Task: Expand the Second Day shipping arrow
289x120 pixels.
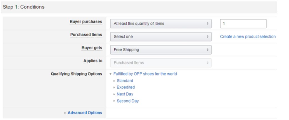Action: pyautogui.click(x=114, y=101)
